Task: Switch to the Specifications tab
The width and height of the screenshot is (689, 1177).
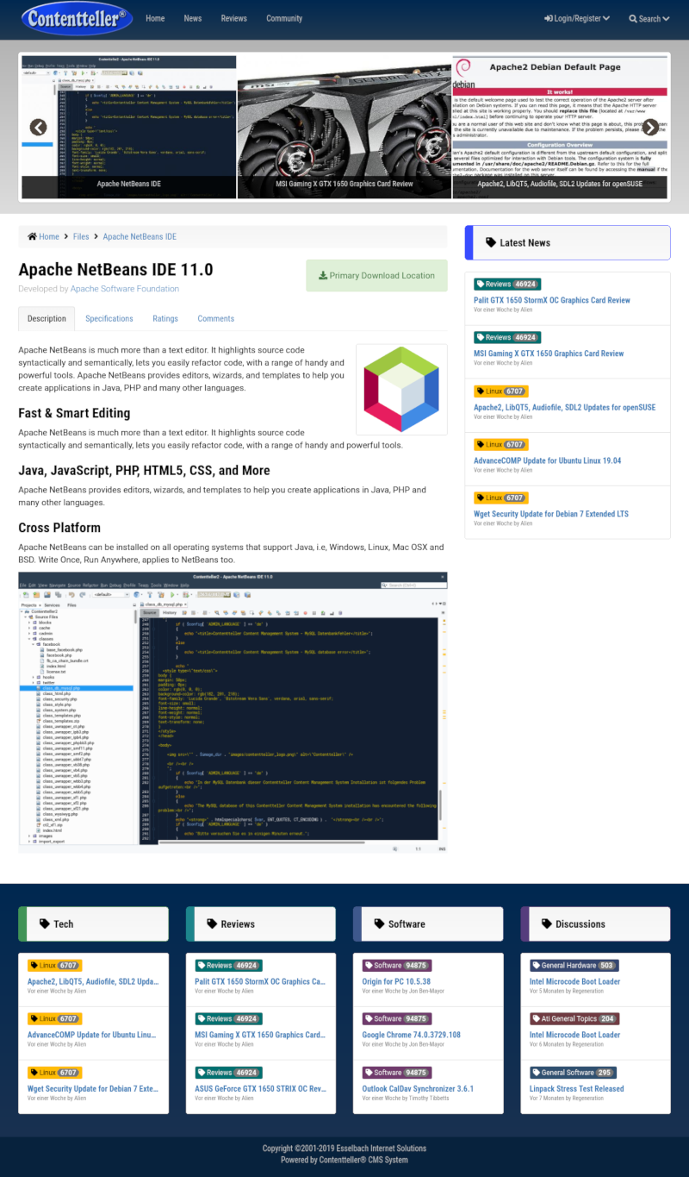Action: pos(109,318)
